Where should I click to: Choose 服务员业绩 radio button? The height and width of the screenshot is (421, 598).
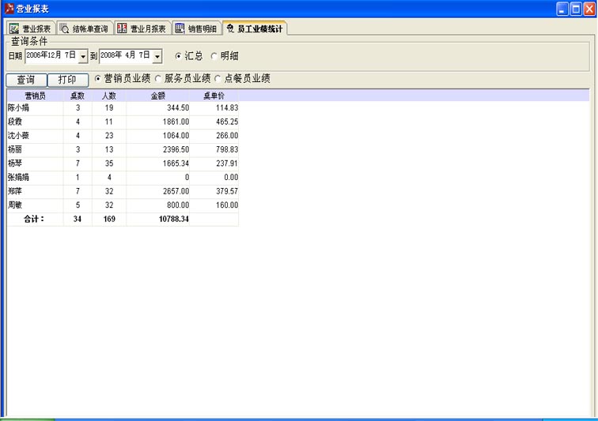pos(158,79)
